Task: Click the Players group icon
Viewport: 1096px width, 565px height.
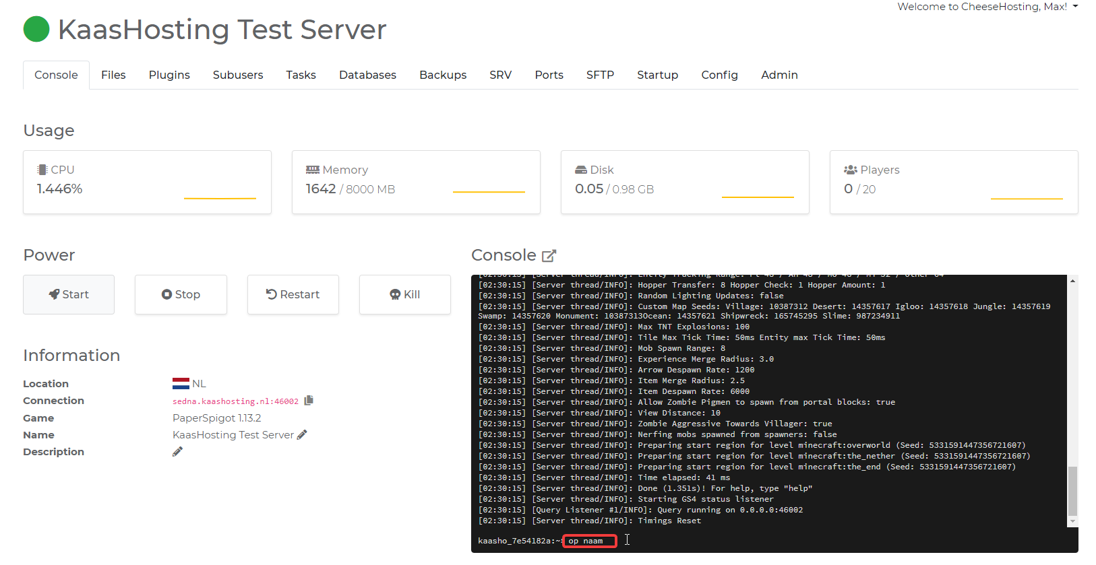Action: point(850,170)
